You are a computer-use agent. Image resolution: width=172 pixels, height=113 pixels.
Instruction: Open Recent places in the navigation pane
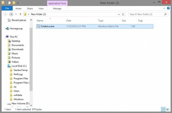[19, 20]
